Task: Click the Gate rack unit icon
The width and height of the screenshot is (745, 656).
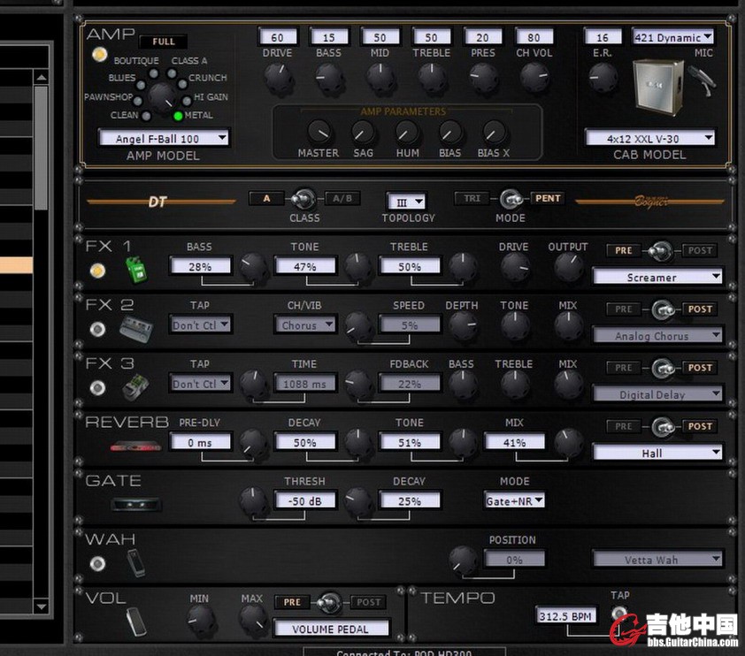Action: (135, 504)
